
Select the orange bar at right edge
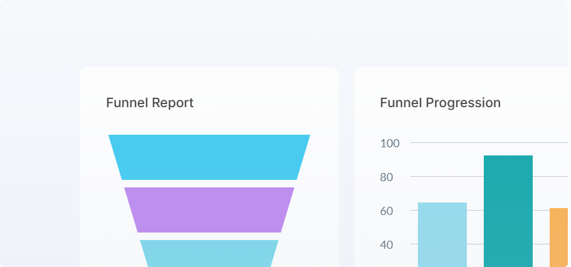(x=558, y=237)
